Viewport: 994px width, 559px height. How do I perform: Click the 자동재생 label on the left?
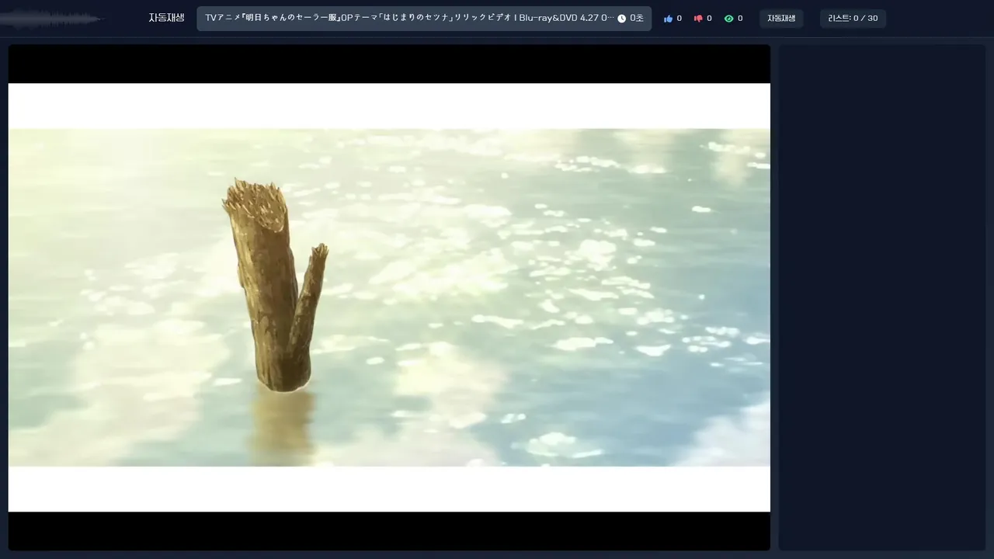coord(166,18)
